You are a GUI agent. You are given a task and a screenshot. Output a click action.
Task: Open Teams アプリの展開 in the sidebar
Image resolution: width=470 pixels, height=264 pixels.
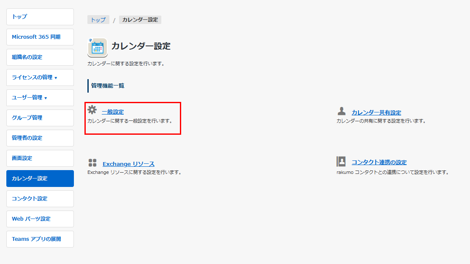click(40, 239)
